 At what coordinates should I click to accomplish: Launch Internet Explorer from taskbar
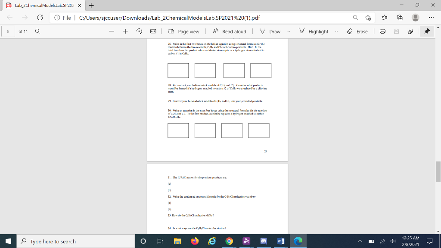pos(212,241)
